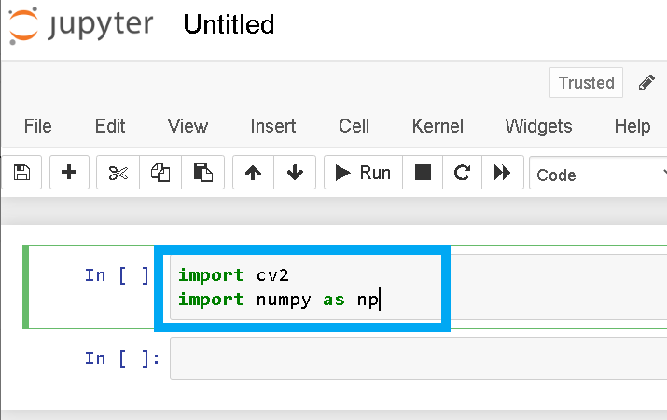Interrupt the kernel with the stop icon
Image resolution: width=667 pixels, height=420 pixels.
[423, 173]
